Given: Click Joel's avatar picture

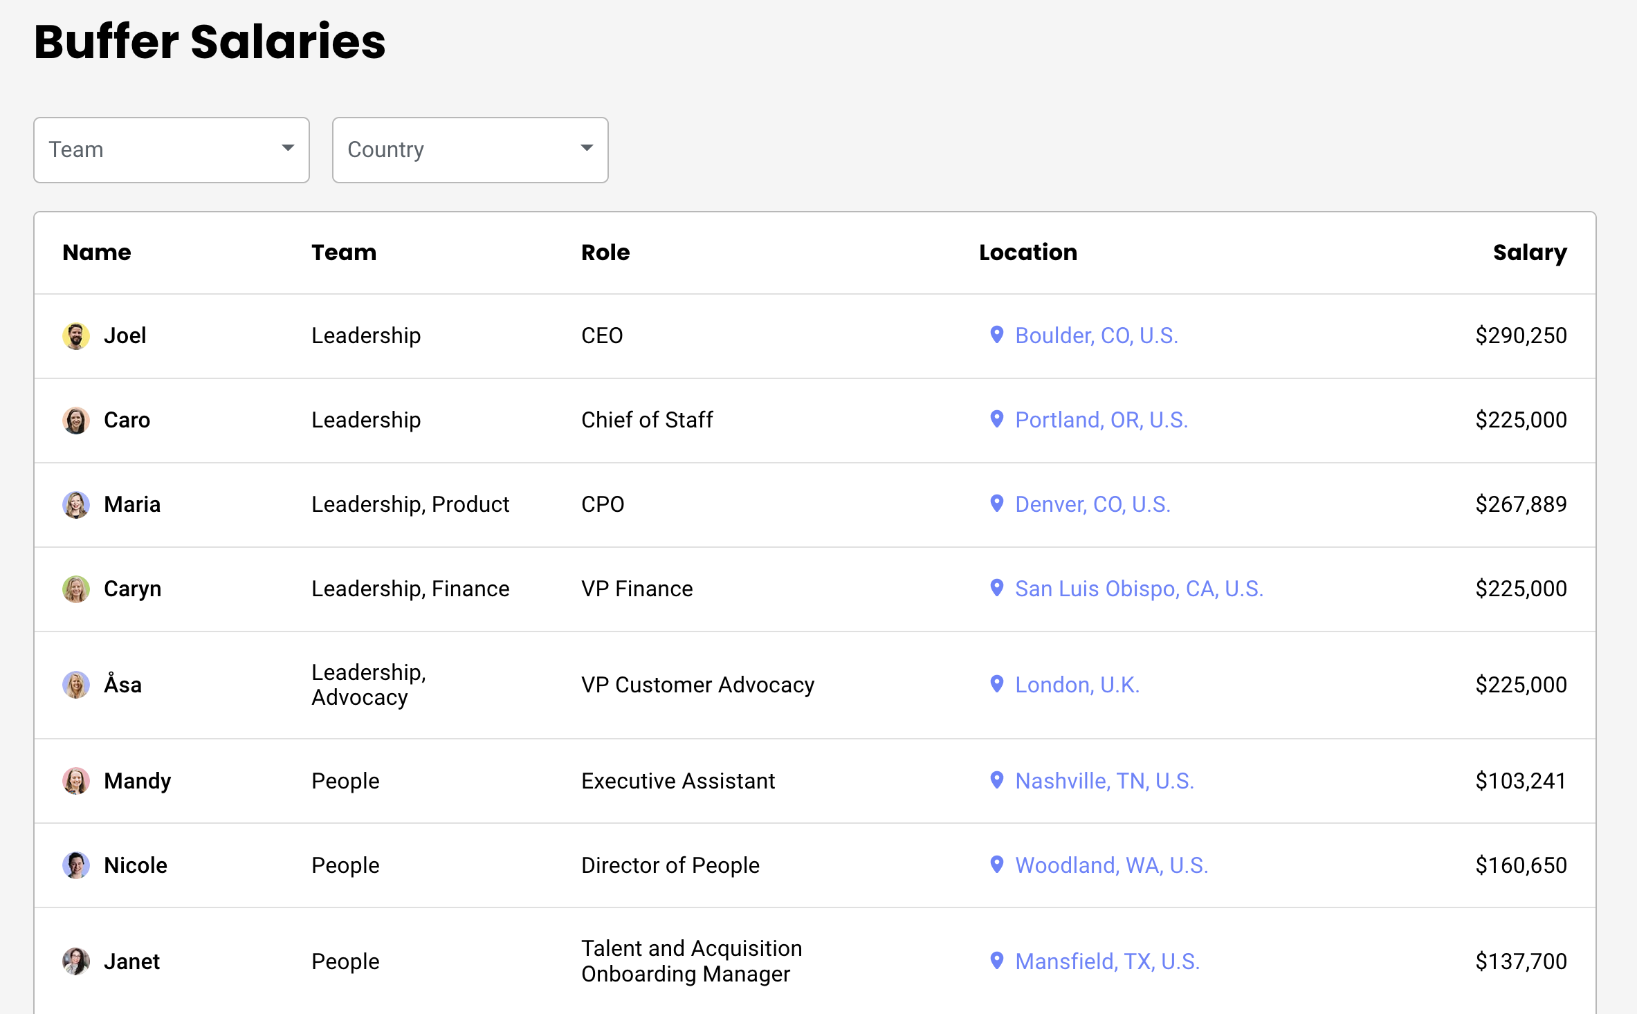Looking at the screenshot, I should 76,336.
